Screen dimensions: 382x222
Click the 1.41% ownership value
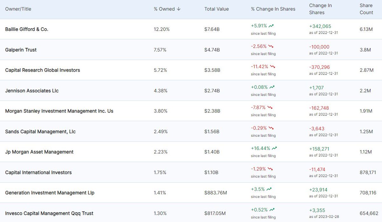(x=160, y=193)
